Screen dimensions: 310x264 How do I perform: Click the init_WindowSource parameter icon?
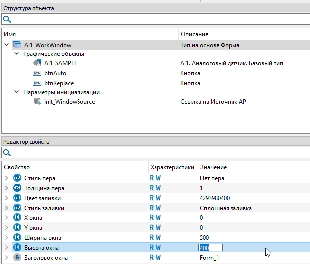(x=37, y=102)
